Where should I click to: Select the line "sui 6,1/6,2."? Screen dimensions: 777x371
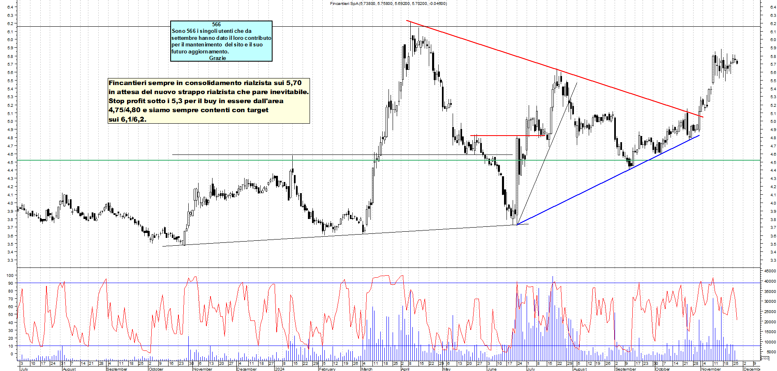point(127,120)
